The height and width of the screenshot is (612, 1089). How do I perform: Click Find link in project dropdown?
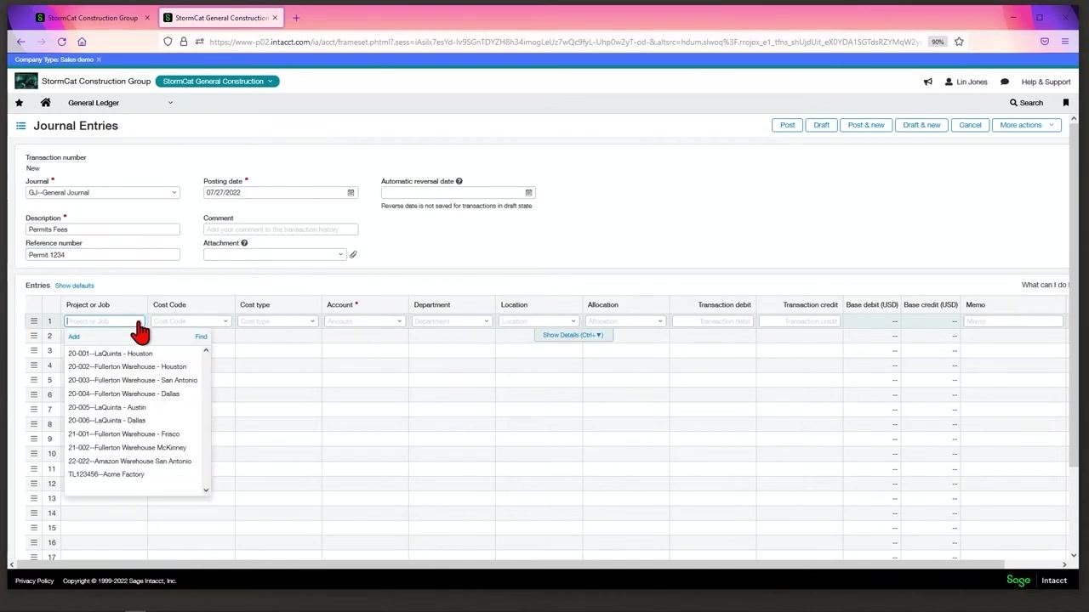pos(201,337)
